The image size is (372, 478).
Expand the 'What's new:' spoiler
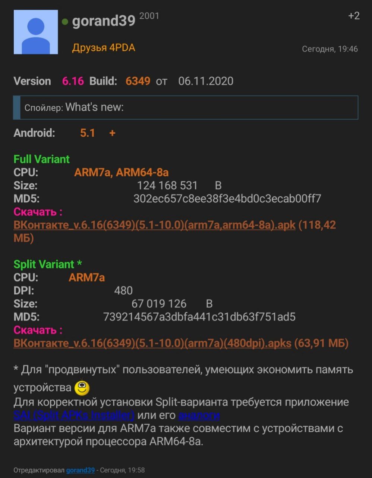click(186, 108)
